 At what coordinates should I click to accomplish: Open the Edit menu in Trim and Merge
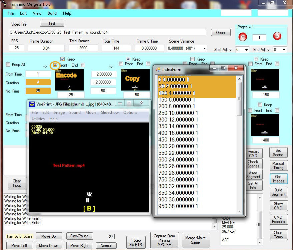click(23, 13)
